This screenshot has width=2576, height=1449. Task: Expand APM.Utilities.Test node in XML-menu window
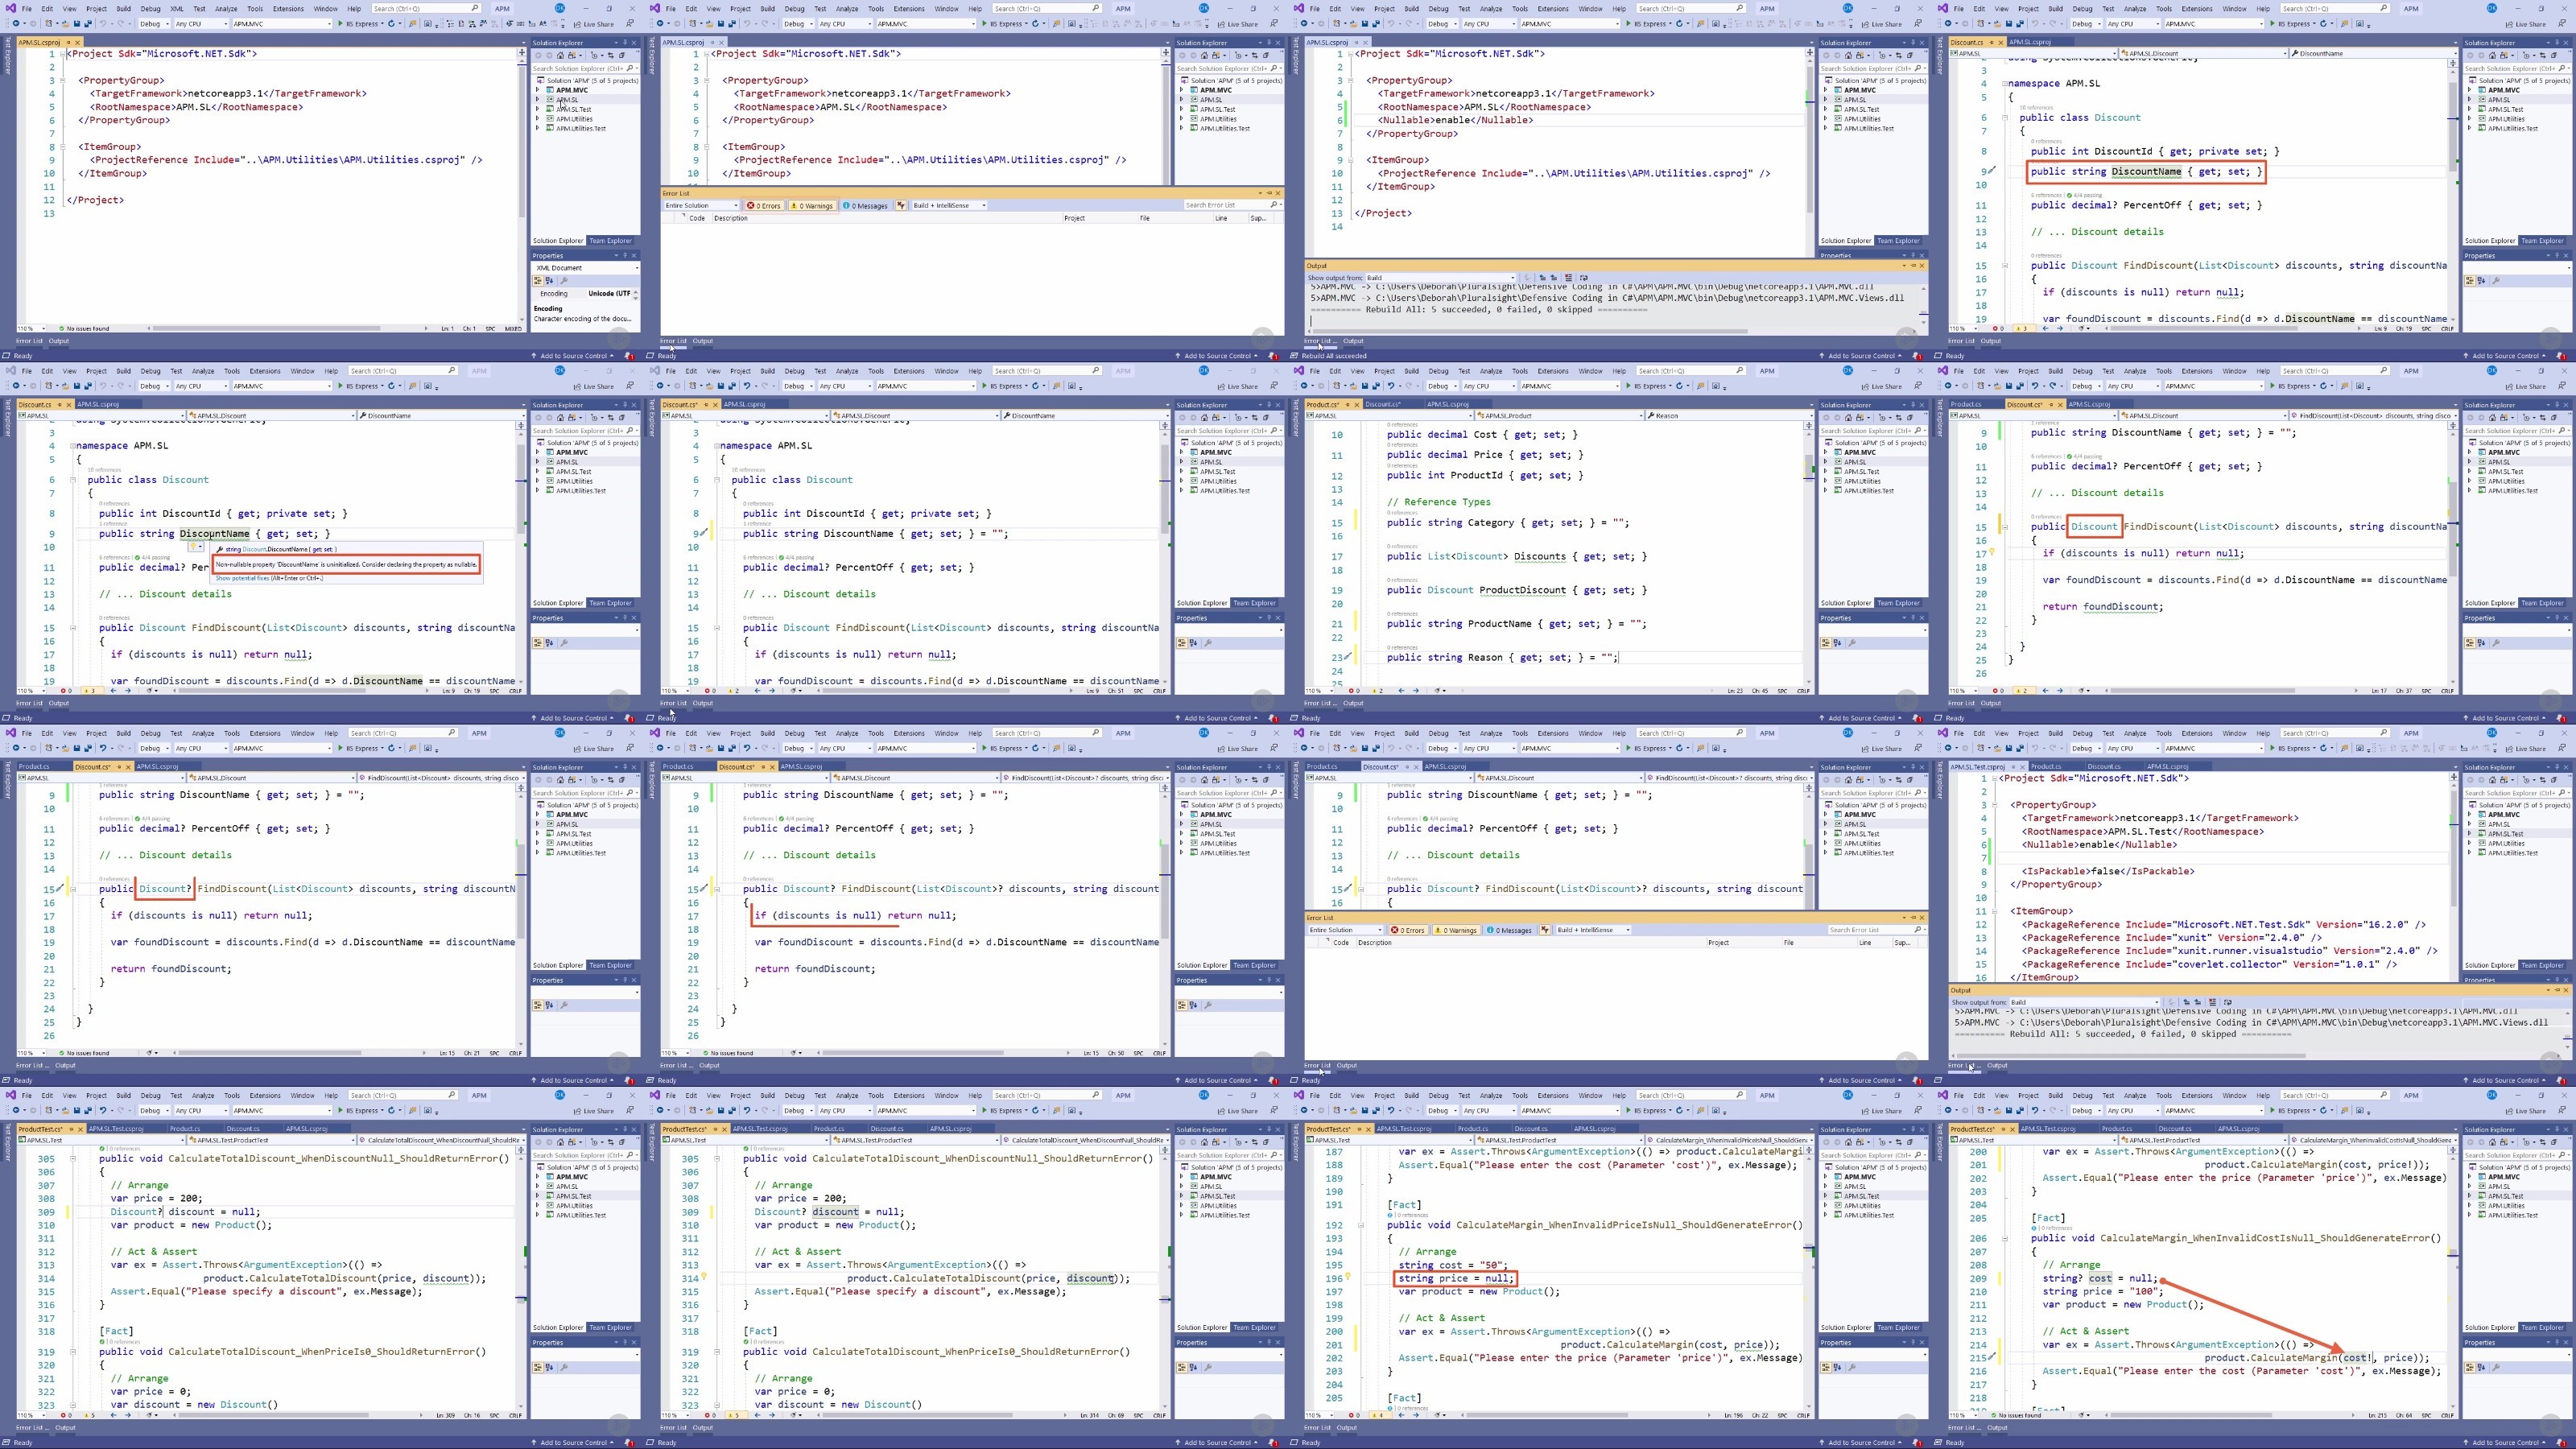pyautogui.click(x=538, y=128)
